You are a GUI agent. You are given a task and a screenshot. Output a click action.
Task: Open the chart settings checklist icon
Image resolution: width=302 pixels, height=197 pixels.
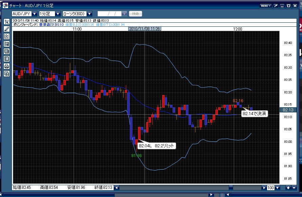click(6, 59)
